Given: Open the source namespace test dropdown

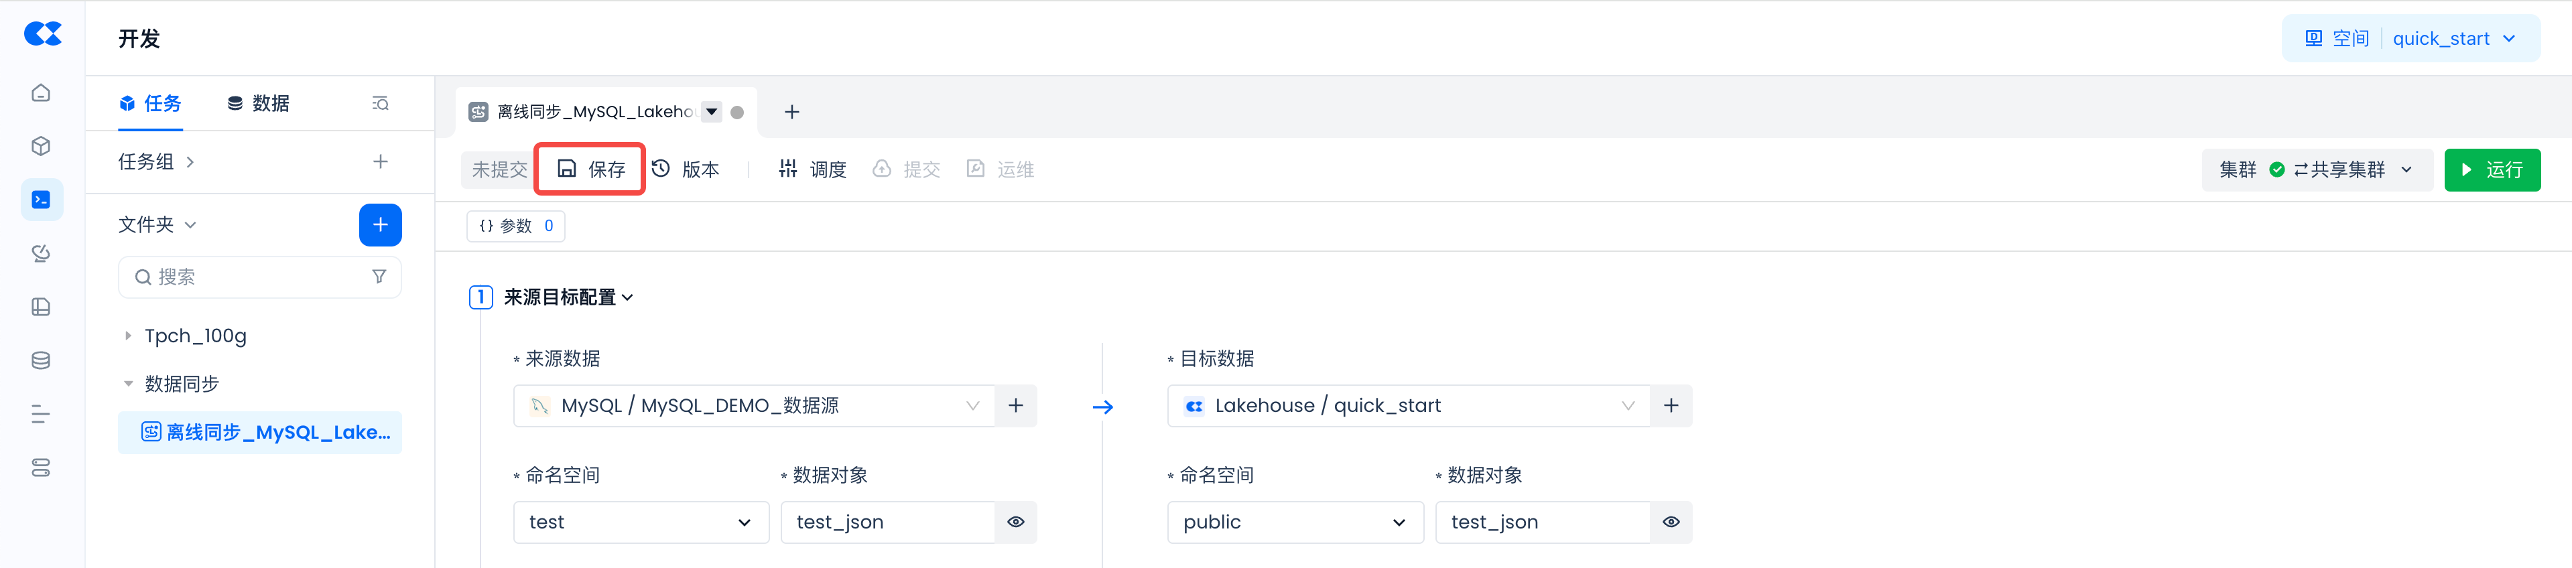Looking at the screenshot, I should tap(640, 522).
